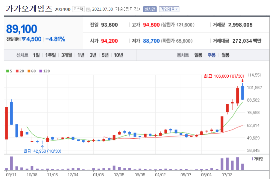Image resolution: width=270 pixels, height=179 pixels.
Task: Click the -4.81% change percentage
Action: click(x=55, y=39)
